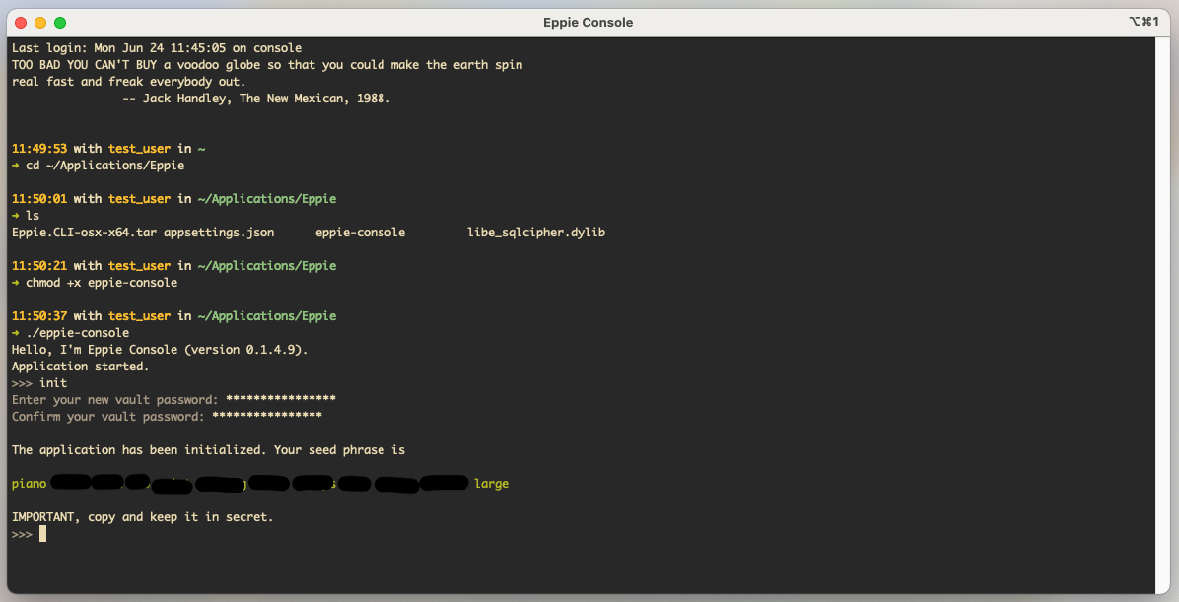Click the version 0.1.4.9 greeting line
The width and height of the screenshot is (1179, 602).
[x=160, y=350]
